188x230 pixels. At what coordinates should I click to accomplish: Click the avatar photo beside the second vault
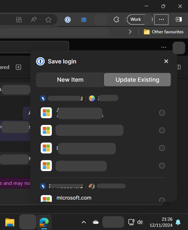click(x=92, y=186)
